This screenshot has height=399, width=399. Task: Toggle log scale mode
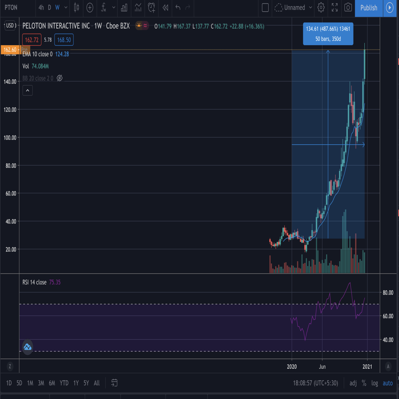click(x=375, y=383)
